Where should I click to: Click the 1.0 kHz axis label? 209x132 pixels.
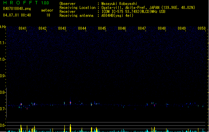coord(3,59)
